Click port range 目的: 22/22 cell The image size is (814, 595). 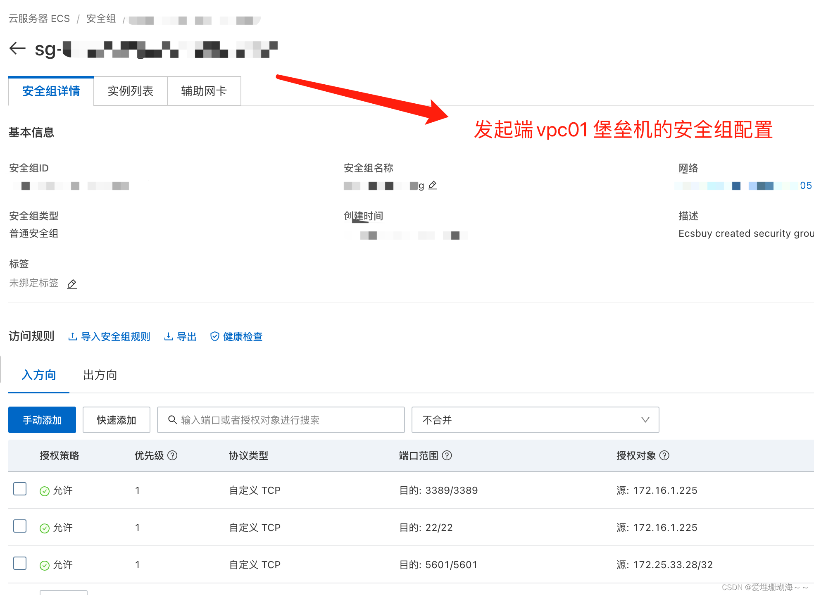[x=426, y=528]
